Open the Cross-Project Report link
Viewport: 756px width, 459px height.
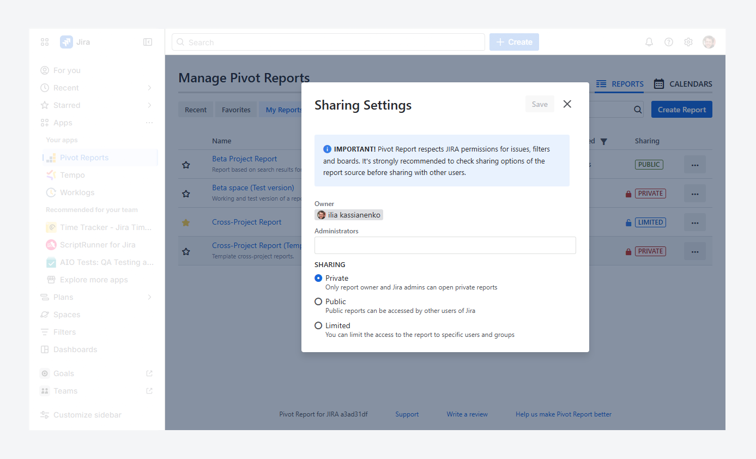247,222
